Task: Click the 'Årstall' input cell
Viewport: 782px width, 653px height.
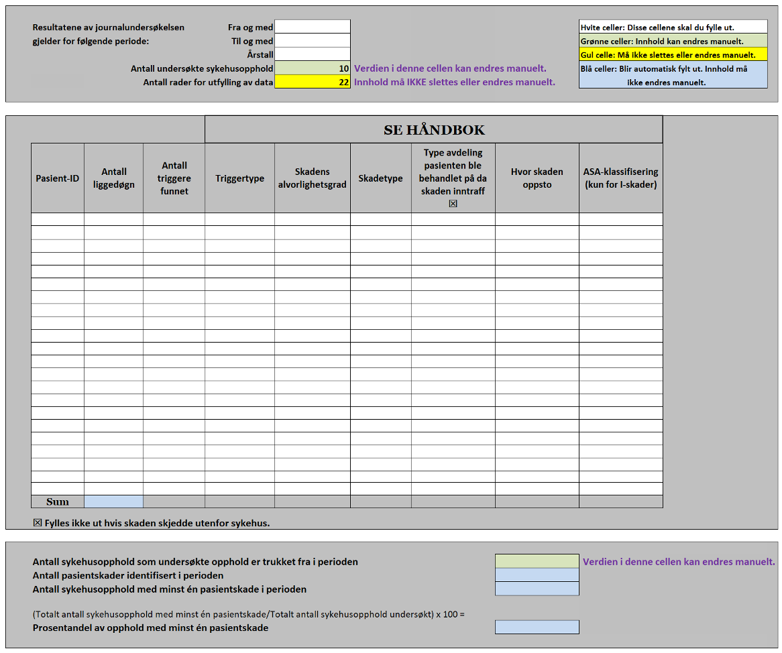Action: pyautogui.click(x=313, y=54)
